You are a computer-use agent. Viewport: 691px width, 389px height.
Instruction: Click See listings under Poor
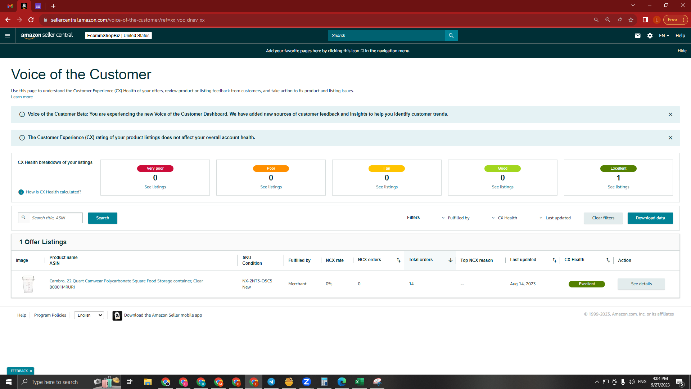point(271,187)
